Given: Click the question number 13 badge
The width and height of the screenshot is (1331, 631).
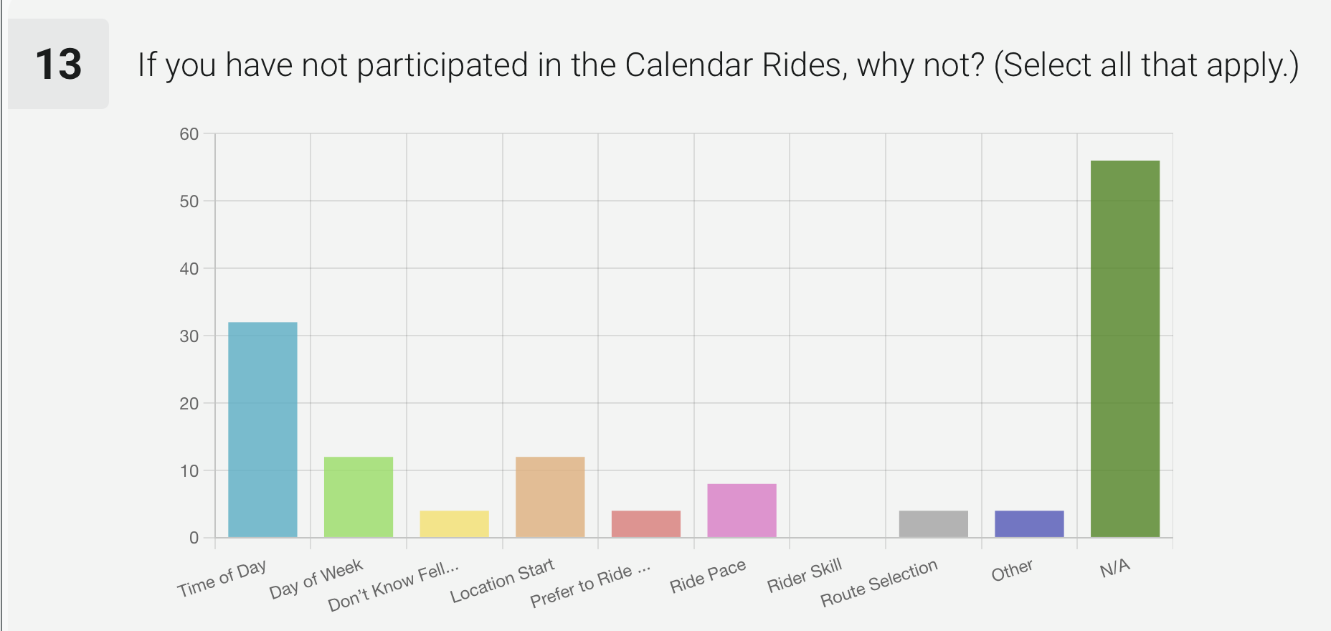Looking at the screenshot, I should 58,64.
